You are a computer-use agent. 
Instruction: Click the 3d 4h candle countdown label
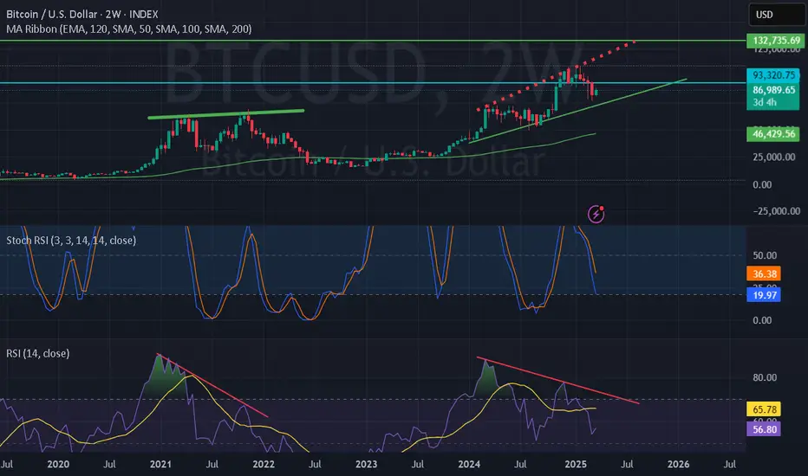pyautogui.click(x=764, y=102)
